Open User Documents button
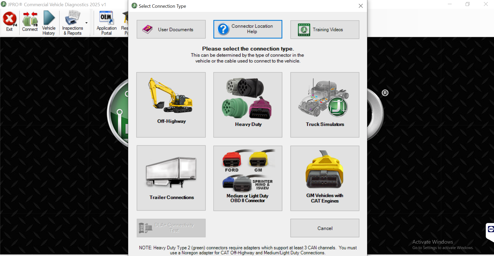This screenshot has width=494, height=256. [x=171, y=29]
